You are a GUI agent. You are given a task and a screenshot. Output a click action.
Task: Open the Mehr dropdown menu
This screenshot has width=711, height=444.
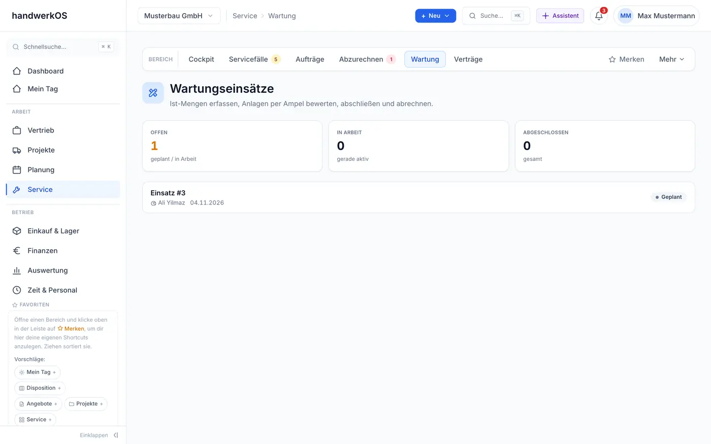tap(671, 59)
